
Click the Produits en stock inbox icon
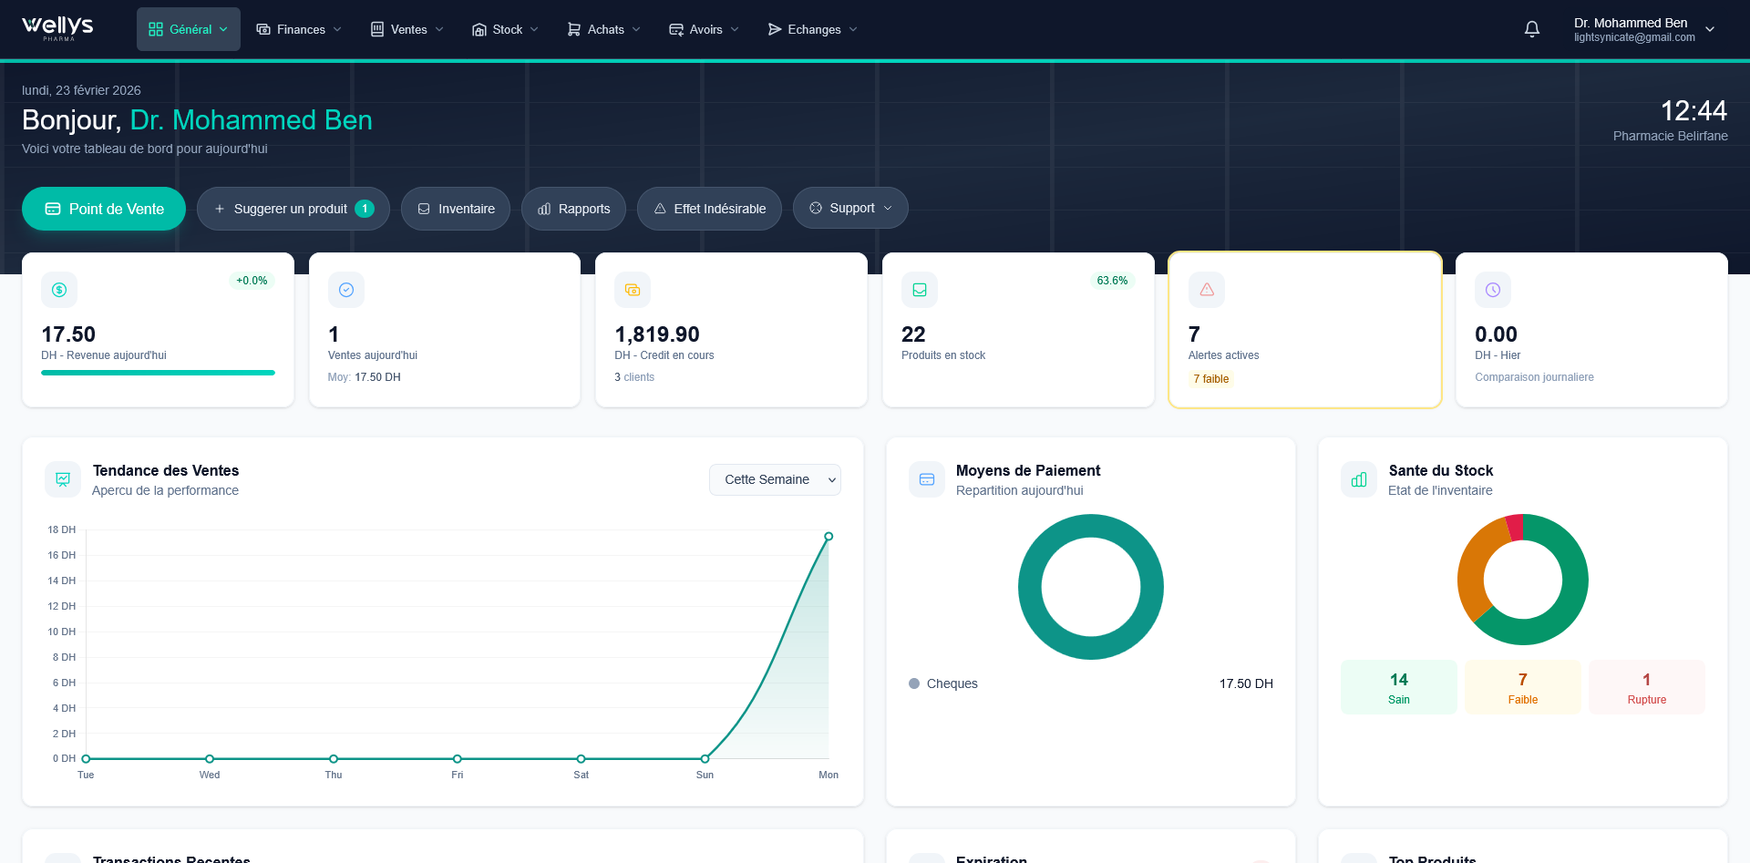(919, 289)
